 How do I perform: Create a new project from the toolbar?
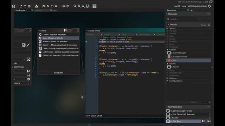[21, 6]
